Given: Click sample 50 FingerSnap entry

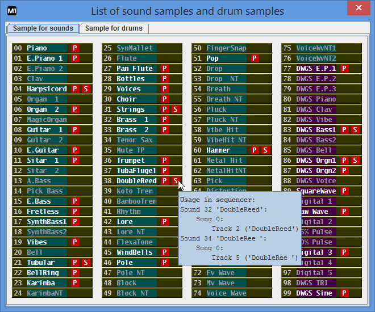Looking at the screenshot, I should pos(232,48).
